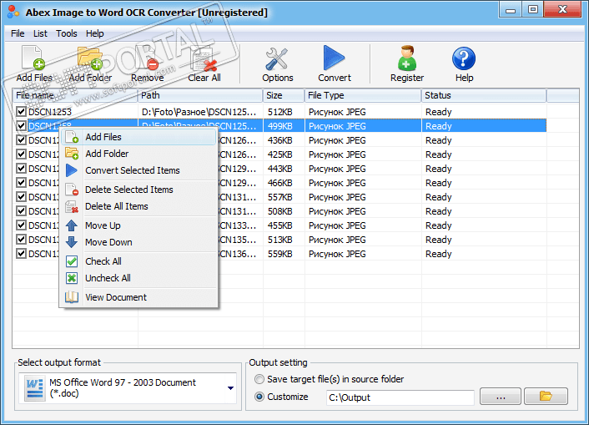
Task: Click the Add Folder toolbar icon
Action: (90, 58)
